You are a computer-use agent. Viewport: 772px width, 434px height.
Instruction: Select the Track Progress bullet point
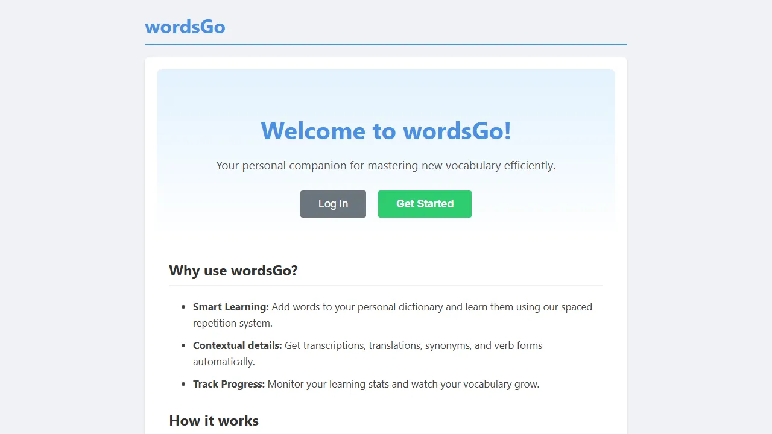click(366, 384)
